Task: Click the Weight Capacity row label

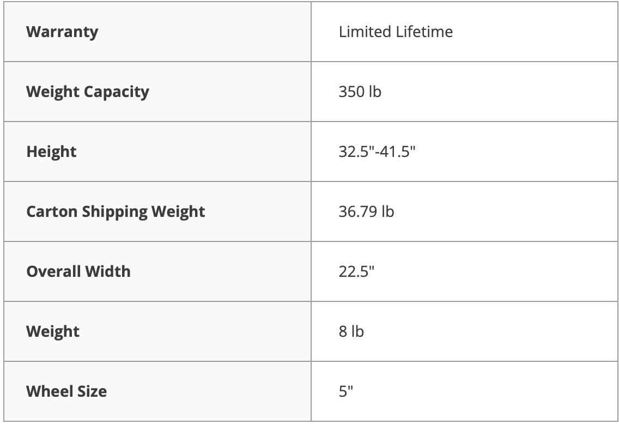Action: pyautogui.click(x=87, y=92)
